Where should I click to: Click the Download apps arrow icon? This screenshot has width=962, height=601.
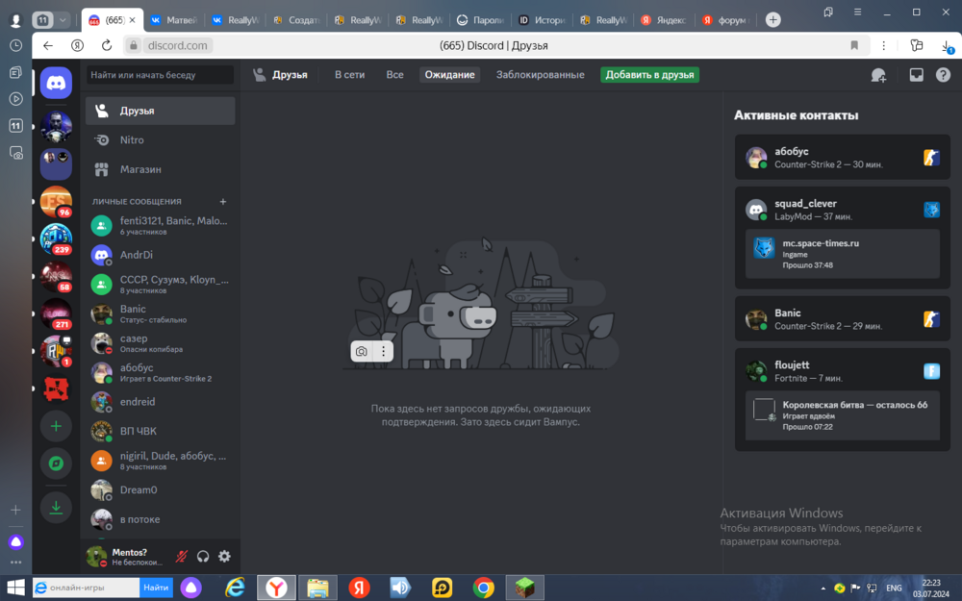click(x=56, y=507)
